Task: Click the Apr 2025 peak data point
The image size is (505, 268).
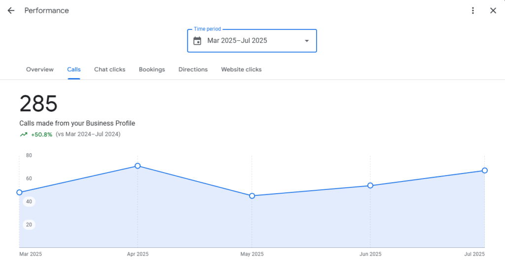Action: [x=138, y=166]
